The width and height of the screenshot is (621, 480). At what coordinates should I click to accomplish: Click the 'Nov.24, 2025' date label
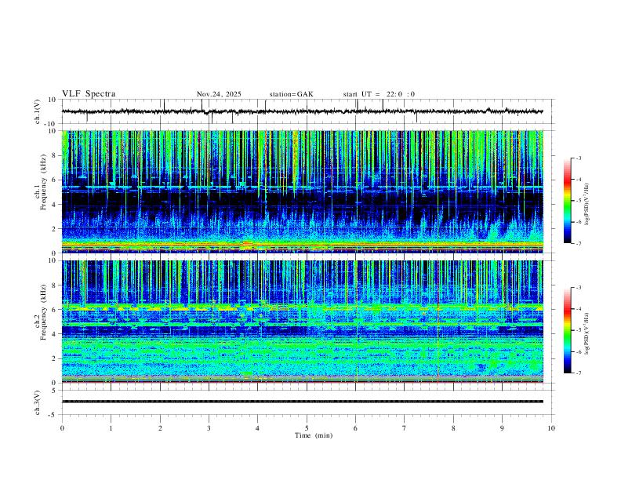tap(219, 94)
